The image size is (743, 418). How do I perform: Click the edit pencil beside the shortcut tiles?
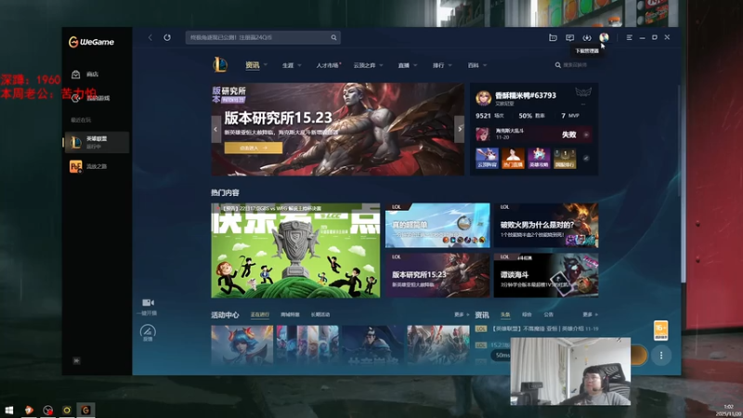click(586, 158)
